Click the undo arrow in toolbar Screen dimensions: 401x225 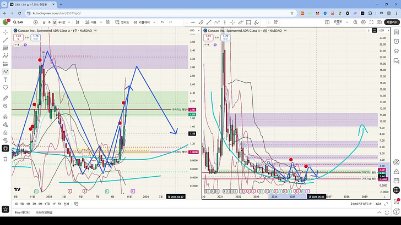tap(161, 22)
